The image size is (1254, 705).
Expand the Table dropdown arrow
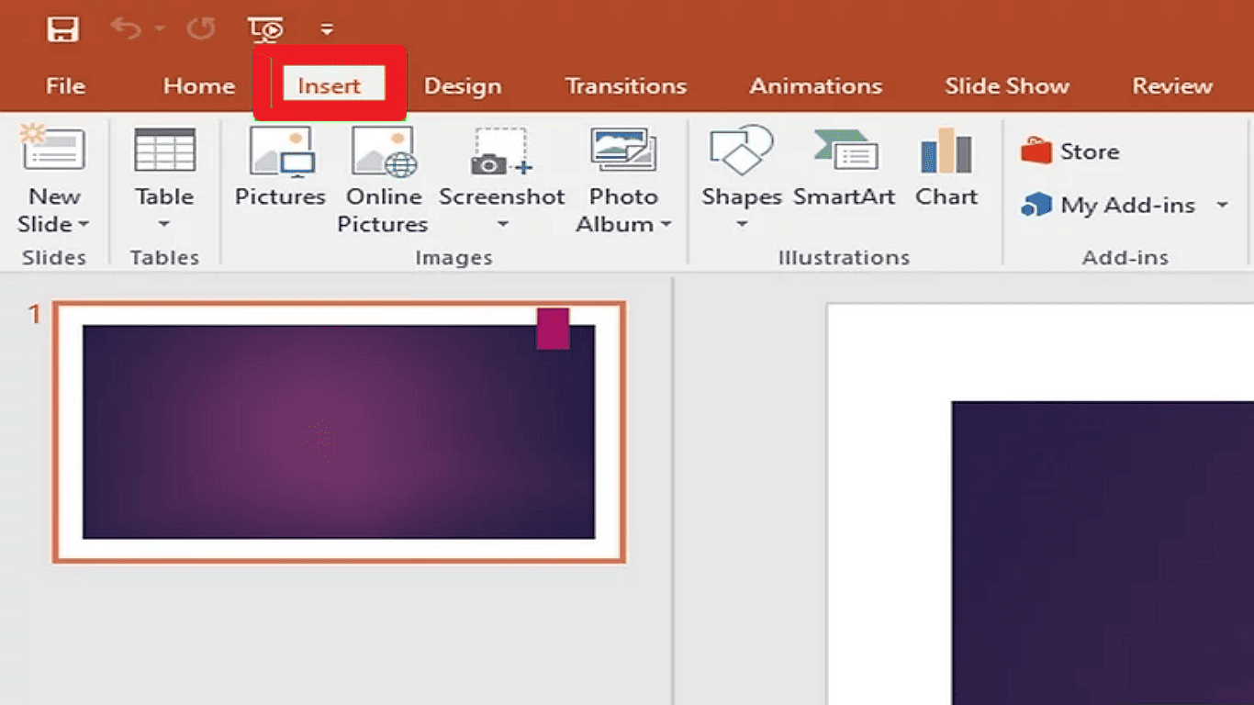(164, 224)
